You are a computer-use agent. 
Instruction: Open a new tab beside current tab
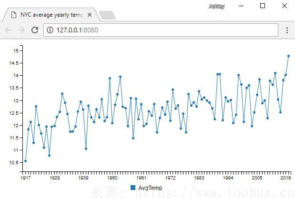point(108,15)
